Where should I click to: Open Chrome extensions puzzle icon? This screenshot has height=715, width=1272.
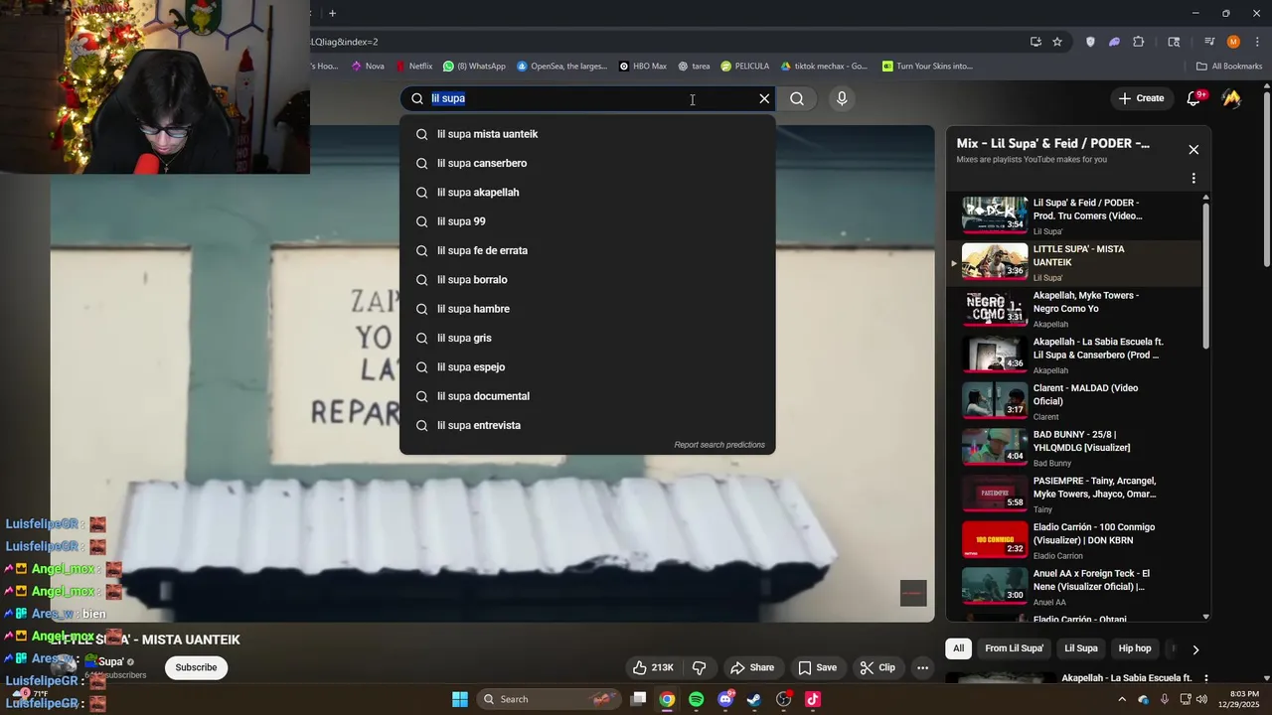coord(1139,42)
